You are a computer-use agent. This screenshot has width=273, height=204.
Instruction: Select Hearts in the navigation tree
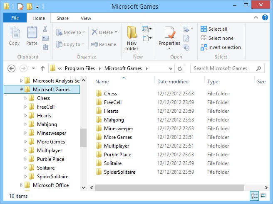pyautogui.click(x=44, y=116)
